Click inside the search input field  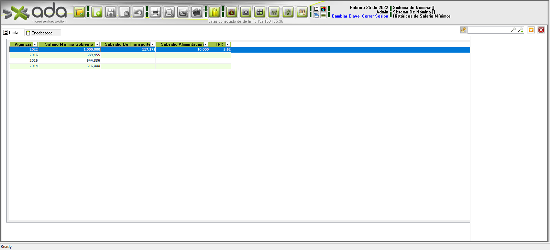coord(489,30)
